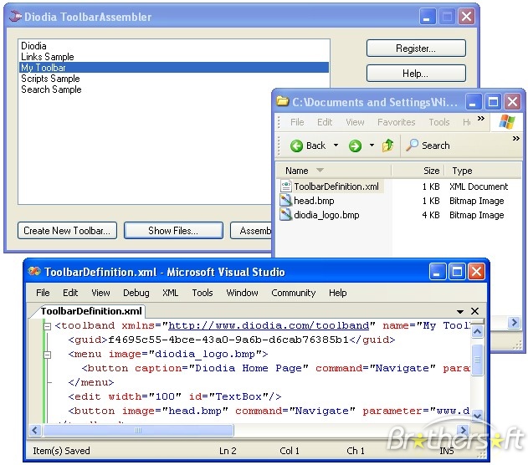Select Links Sample in the toolbar list
Screen dimensions: 528x465
(x=173, y=57)
